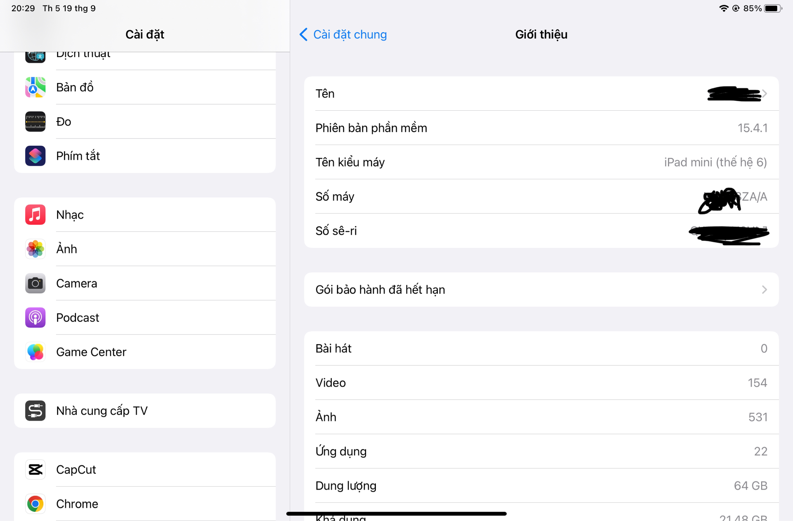
Task: Tap the model name iPad mini (thế hệ 6)
Action: tap(715, 162)
